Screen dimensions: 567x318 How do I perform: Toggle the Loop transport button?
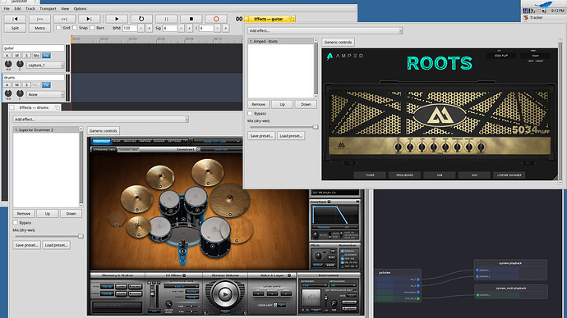point(141,19)
